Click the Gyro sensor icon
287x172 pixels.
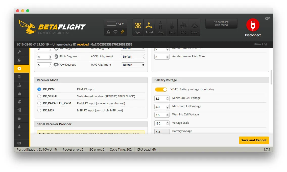(138, 27)
